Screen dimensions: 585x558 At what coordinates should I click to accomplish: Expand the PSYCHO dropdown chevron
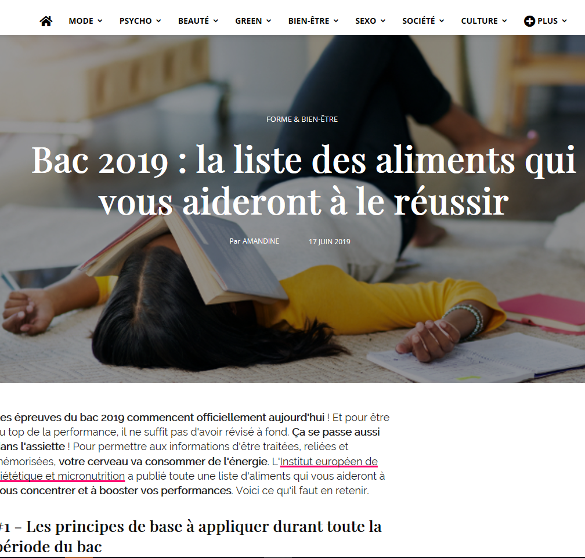(x=158, y=21)
